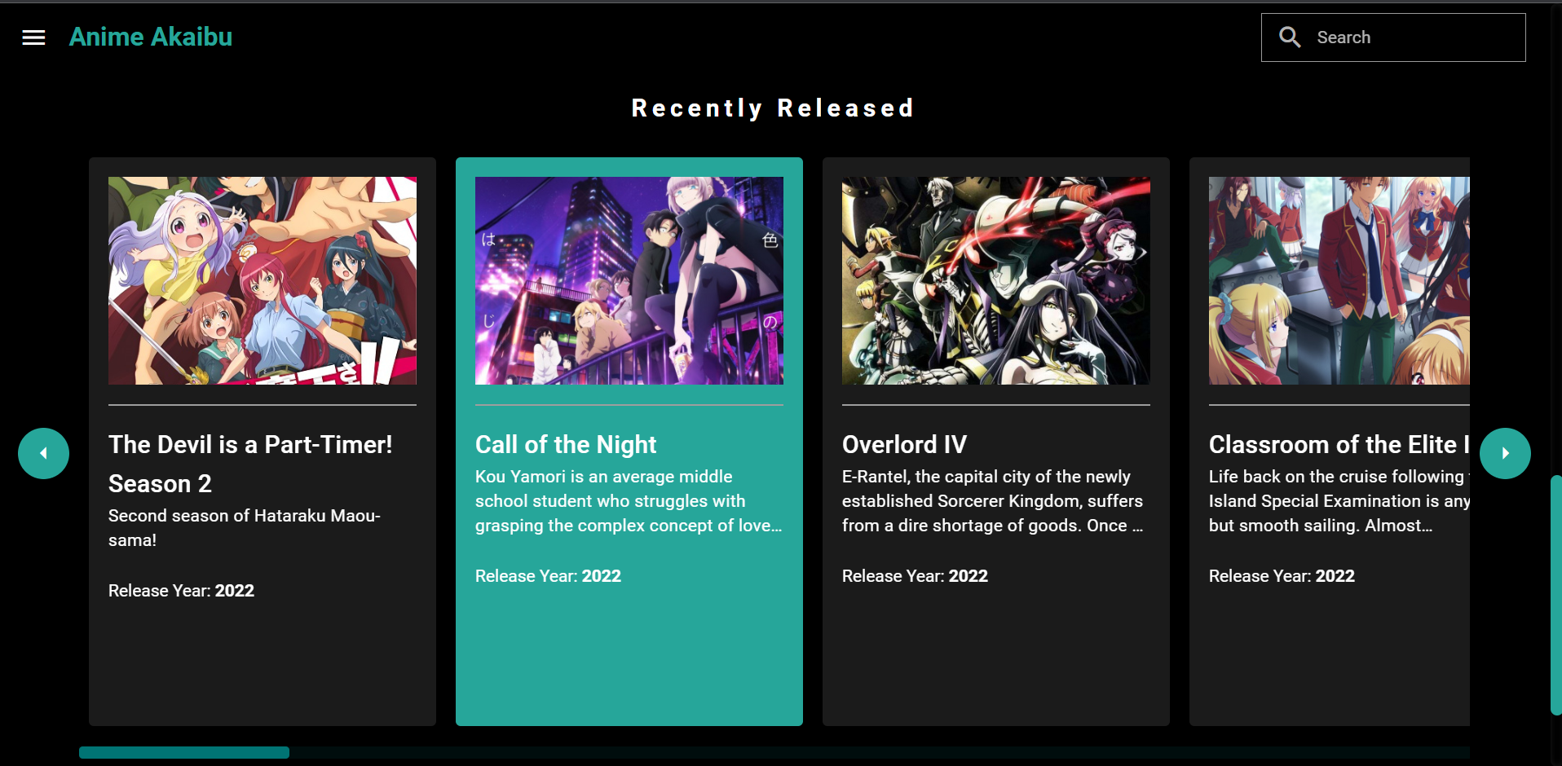This screenshot has width=1562, height=766.
Task: Select the Call of the Night title
Action: [x=566, y=444]
